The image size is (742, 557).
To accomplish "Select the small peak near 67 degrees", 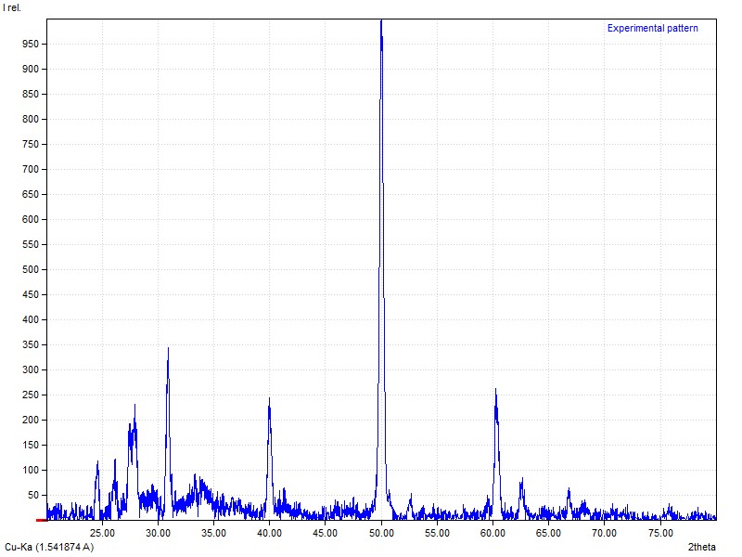I will point(569,490).
